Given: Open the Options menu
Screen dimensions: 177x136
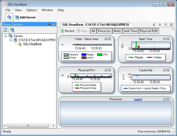Looking at the screenshot, I should tap(32, 10).
